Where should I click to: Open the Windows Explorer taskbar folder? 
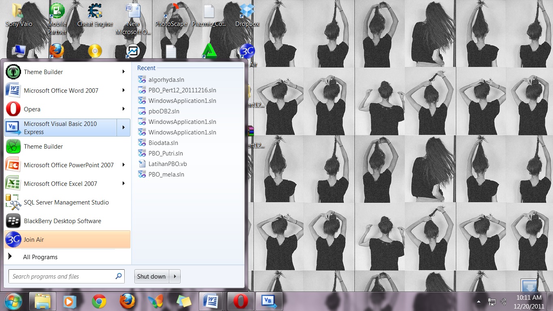click(x=43, y=301)
